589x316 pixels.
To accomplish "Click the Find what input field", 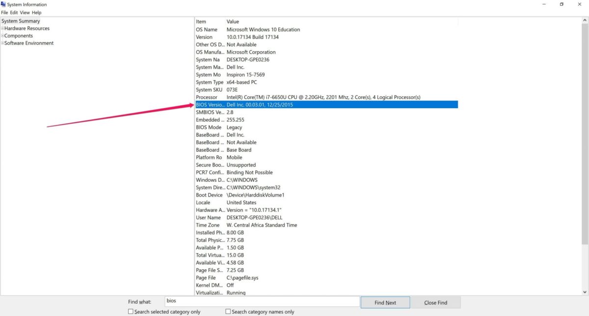I will [262, 301].
